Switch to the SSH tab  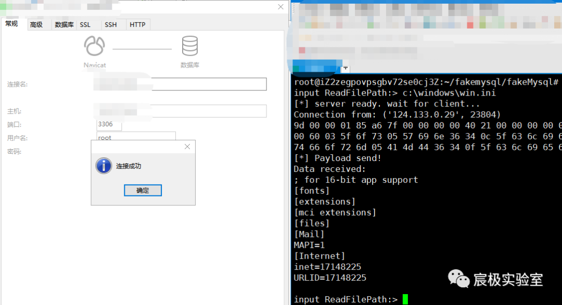click(110, 25)
